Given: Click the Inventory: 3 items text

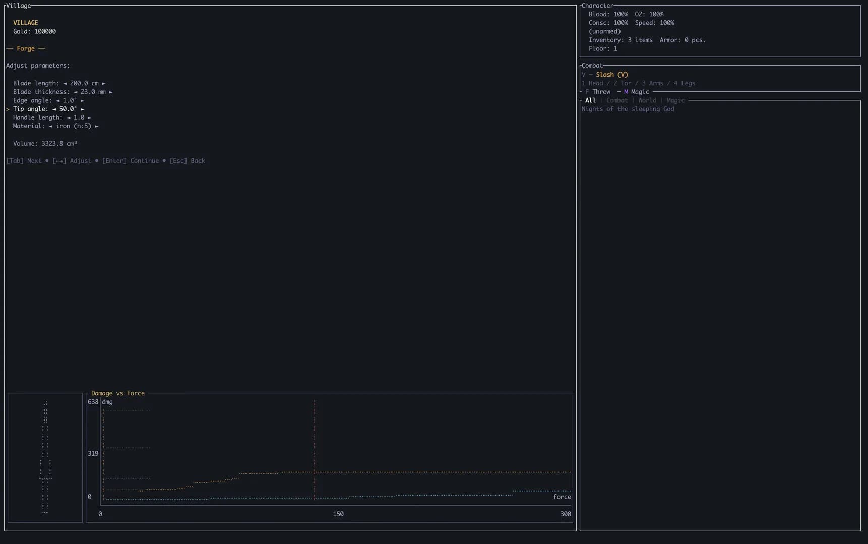Looking at the screenshot, I should pyautogui.click(x=621, y=40).
